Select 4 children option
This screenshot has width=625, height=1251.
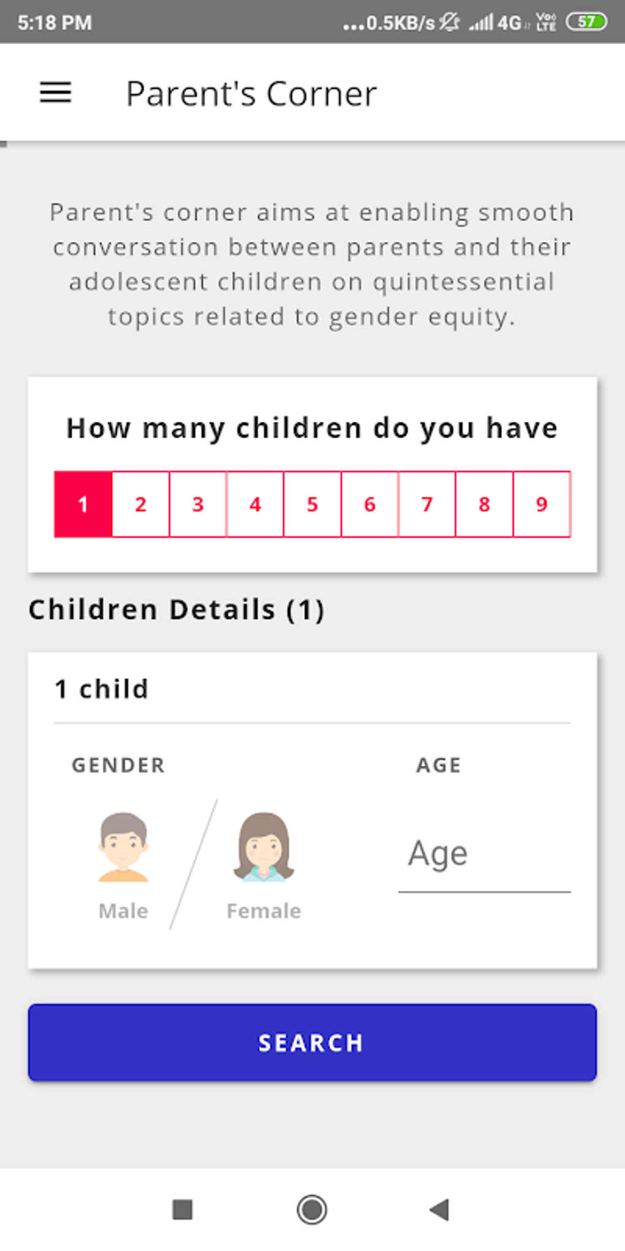(255, 504)
